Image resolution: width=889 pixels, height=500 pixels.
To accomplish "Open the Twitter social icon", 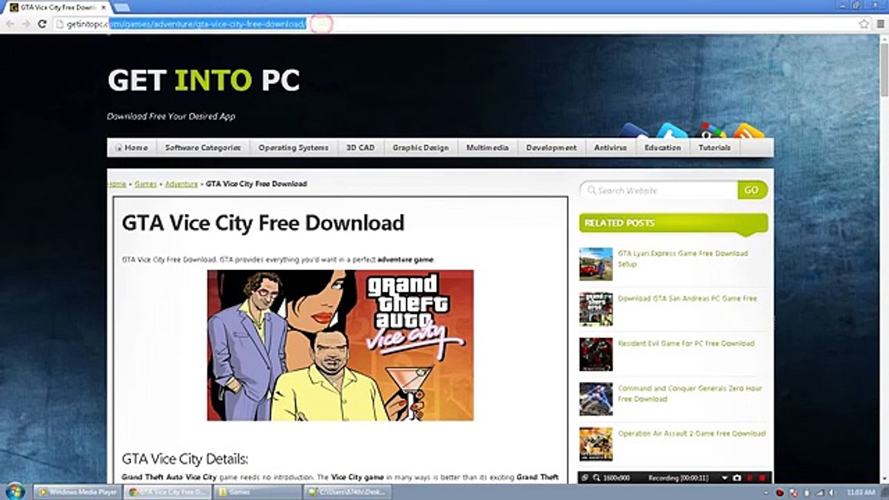I will (672, 131).
